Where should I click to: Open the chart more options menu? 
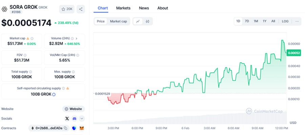(297, 21)
